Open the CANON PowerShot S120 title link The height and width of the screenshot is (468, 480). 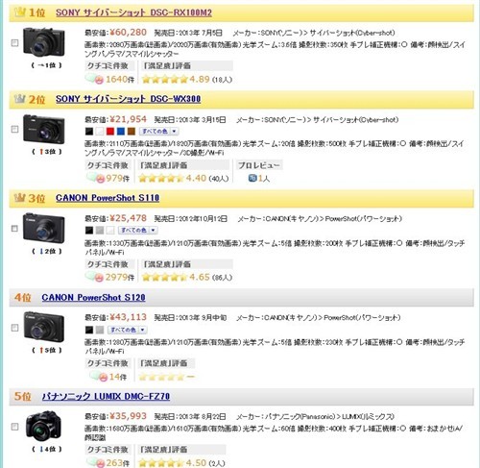tap(93, 297)
